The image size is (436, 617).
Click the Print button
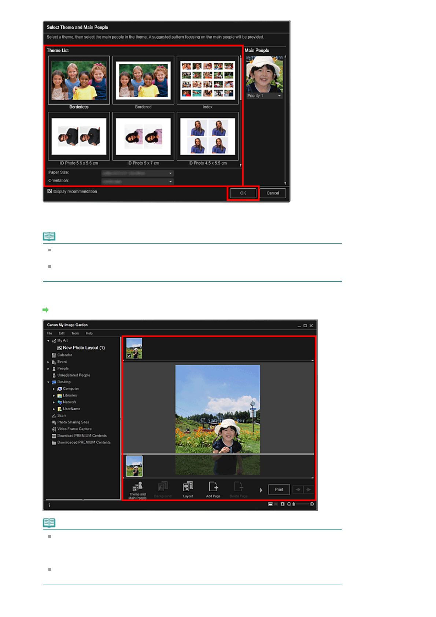pyautogui.click(x=279, y=489)
